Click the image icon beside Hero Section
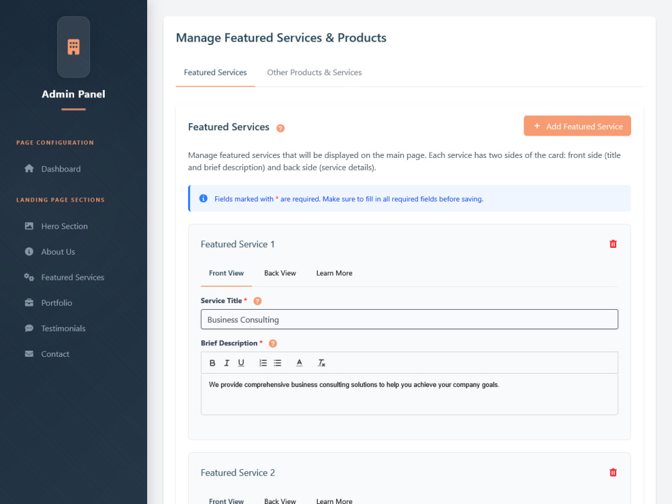This screenshot has width=672, height=504. [29, 226]
